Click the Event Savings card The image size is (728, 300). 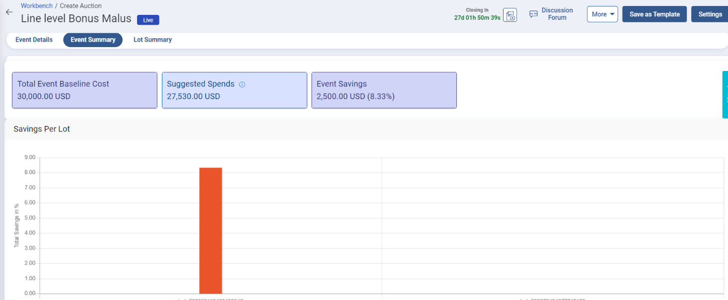click(x=383, y=90)
